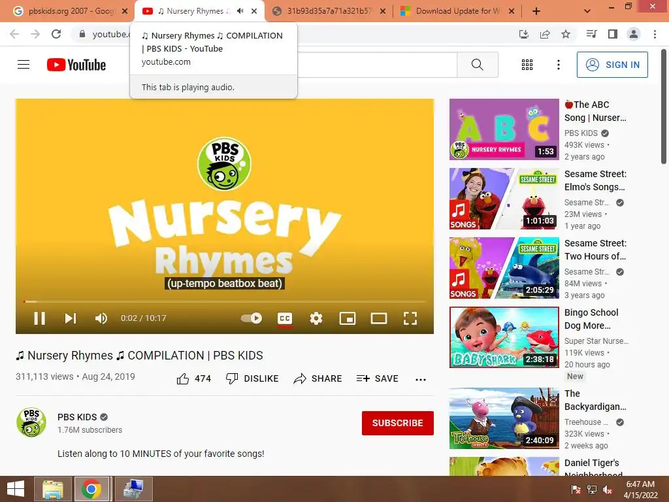Open Sesame Street Two Hours video thumbnail
Screen dimensions: 669x502
[x=504, y=267]
